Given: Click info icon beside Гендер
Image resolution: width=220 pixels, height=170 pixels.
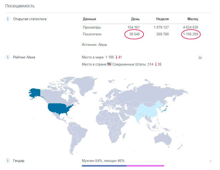Looking at the screenshot, I should click(8, 161).
